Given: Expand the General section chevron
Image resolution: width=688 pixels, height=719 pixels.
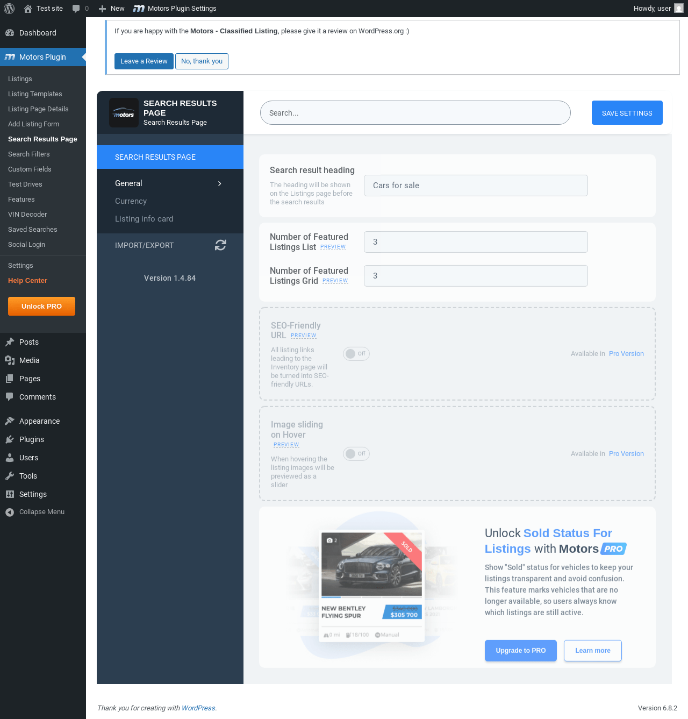Looking at the screenshot, I should [x=219, y=183].
